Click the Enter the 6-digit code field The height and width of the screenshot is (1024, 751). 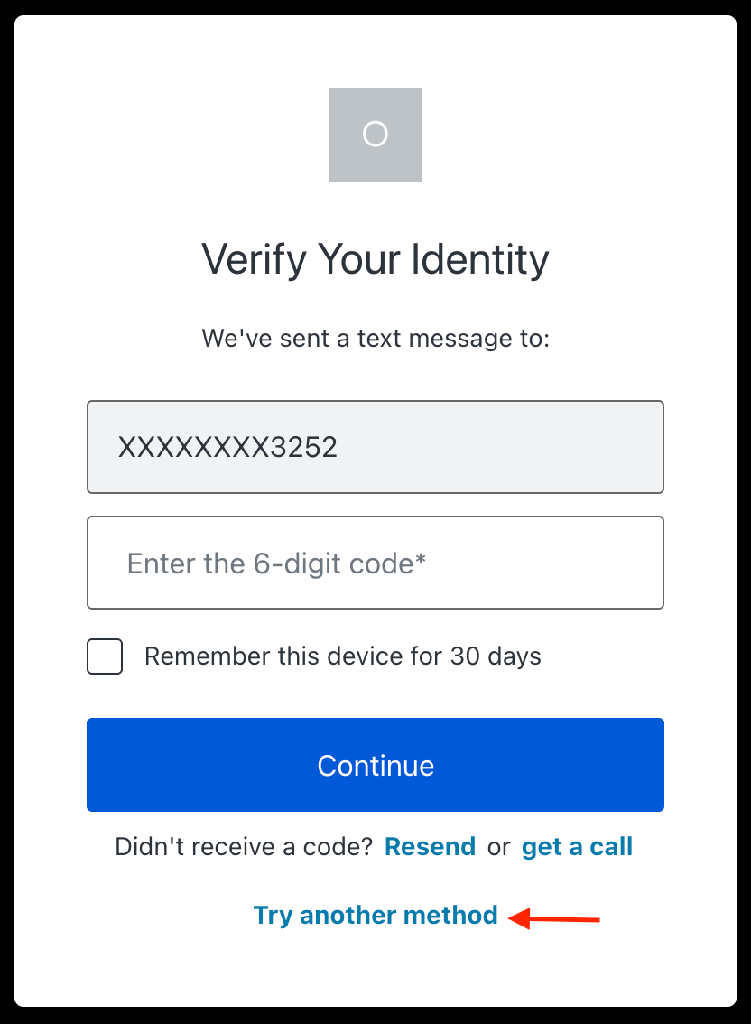375,563
